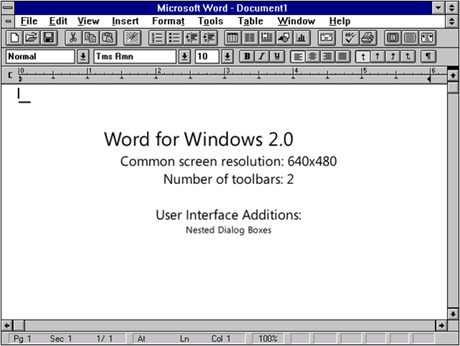
Task: Center the paragraph text
Action: pos(312,56)
